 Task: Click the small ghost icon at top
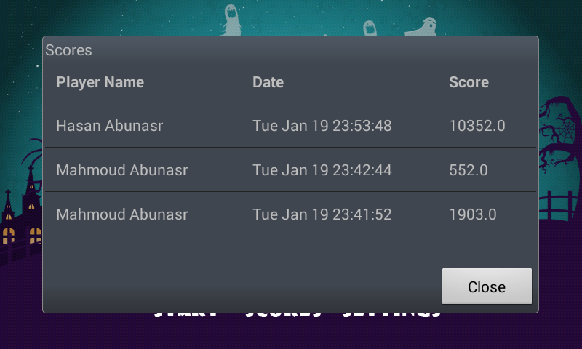point(370,28)
